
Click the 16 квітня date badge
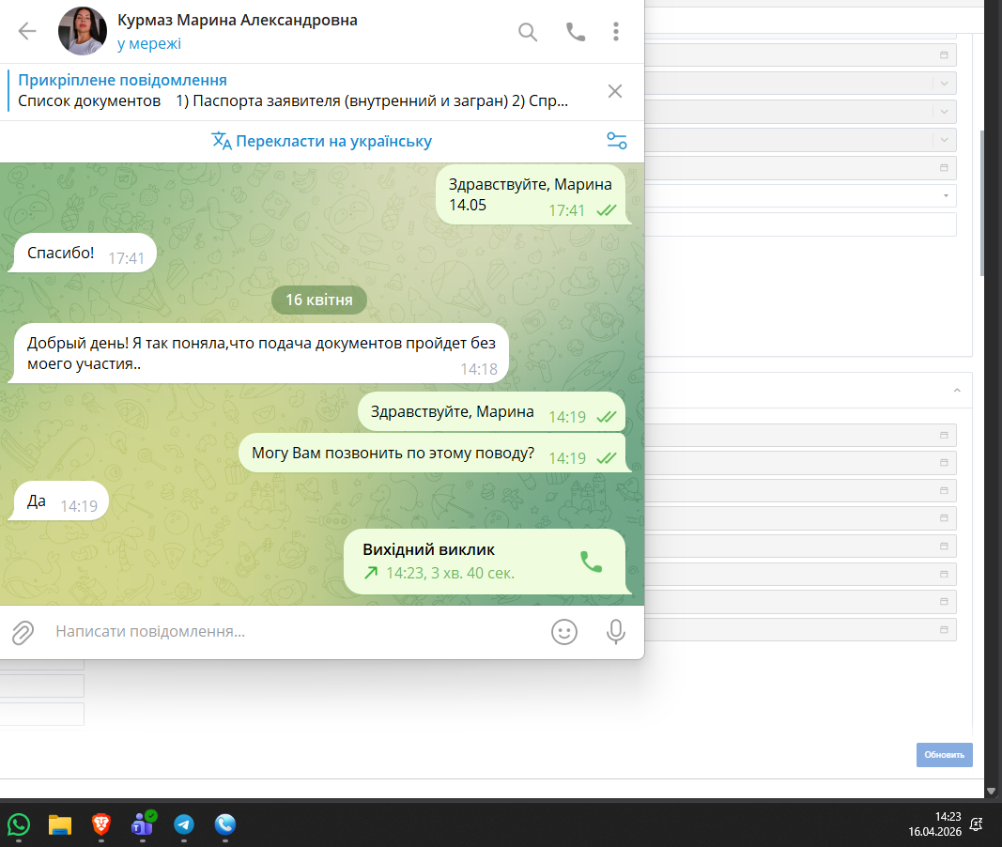319,300
